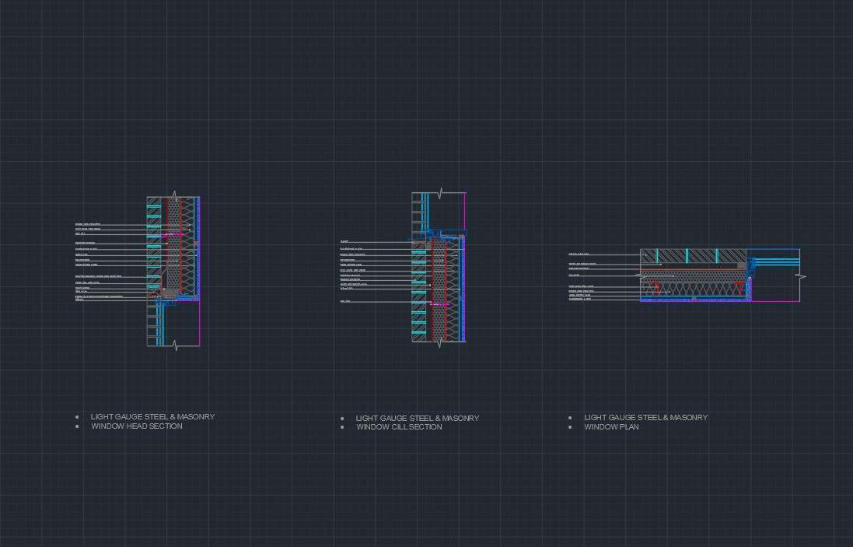The width and height of the screenshot is (853, 547).
Task: Click the WINDOW PLAN caption text
Action: tap(612, 427)
